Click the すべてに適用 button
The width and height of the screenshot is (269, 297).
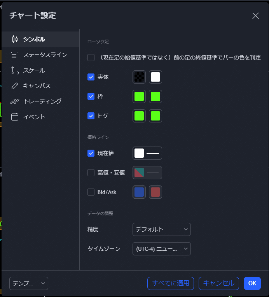click(x=171, y=283)
